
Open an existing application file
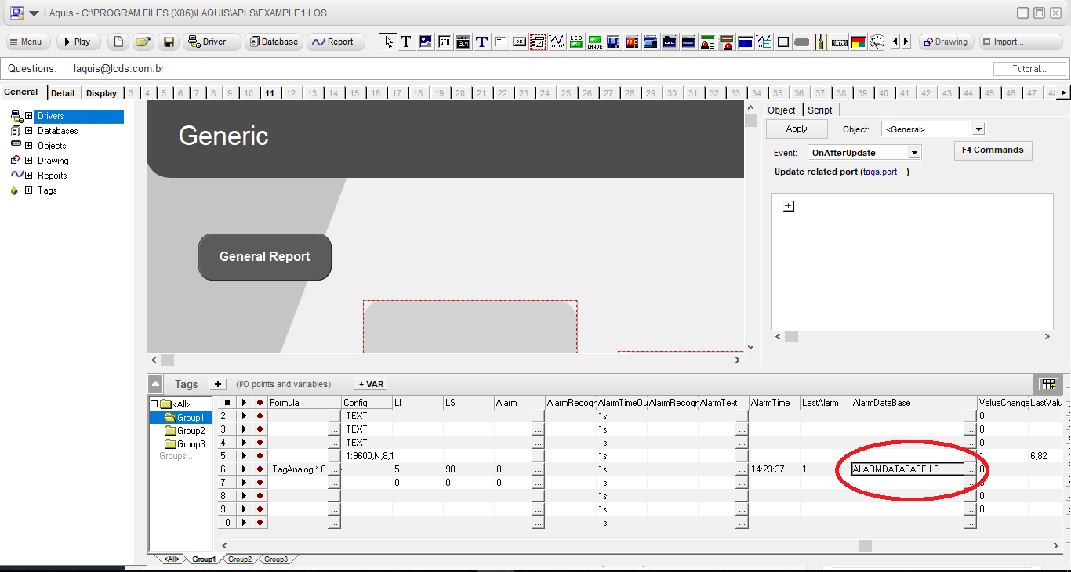(143, 42)
